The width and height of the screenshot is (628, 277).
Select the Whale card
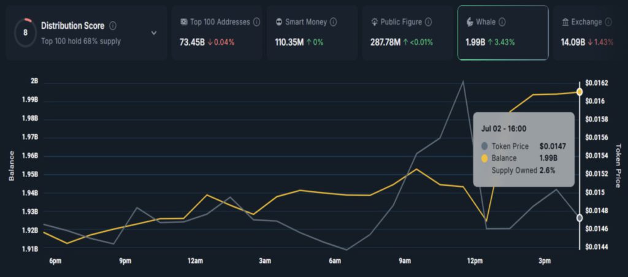tap(503, 33)
